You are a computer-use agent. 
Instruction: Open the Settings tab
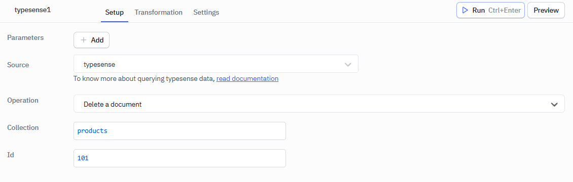[206, 12]
